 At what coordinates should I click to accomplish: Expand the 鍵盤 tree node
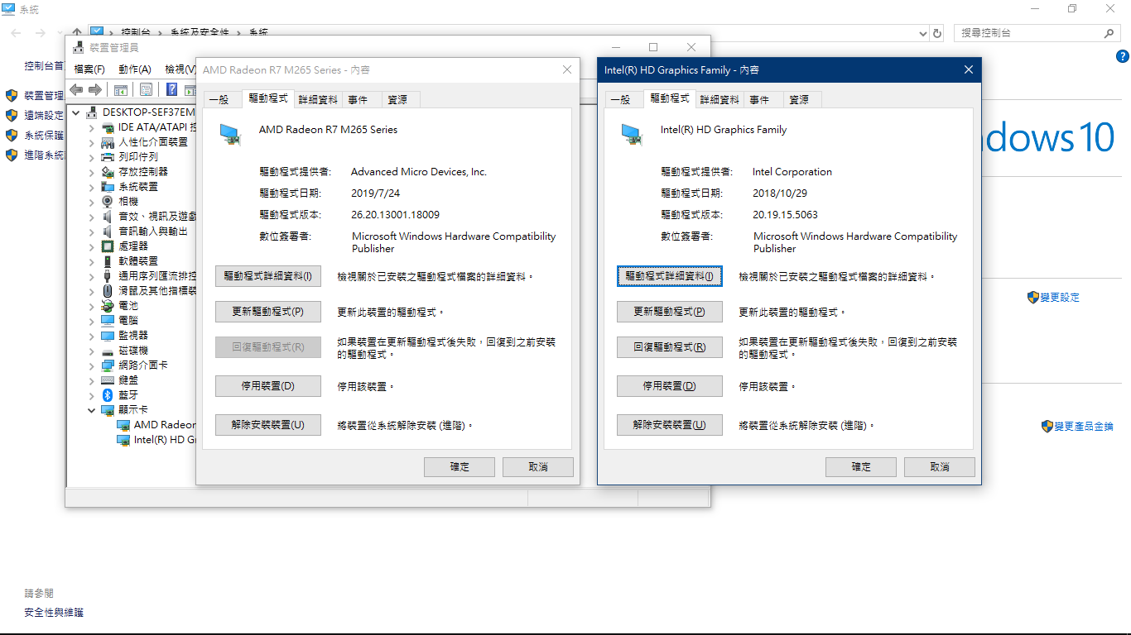point(92,380)
